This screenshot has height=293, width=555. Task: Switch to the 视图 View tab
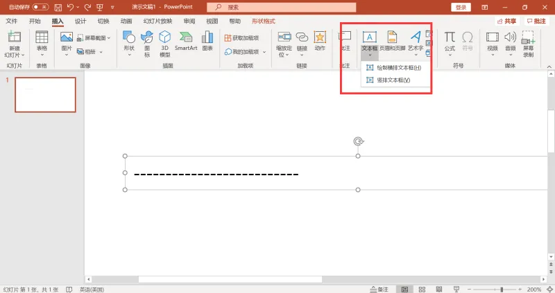pos(212,21)
